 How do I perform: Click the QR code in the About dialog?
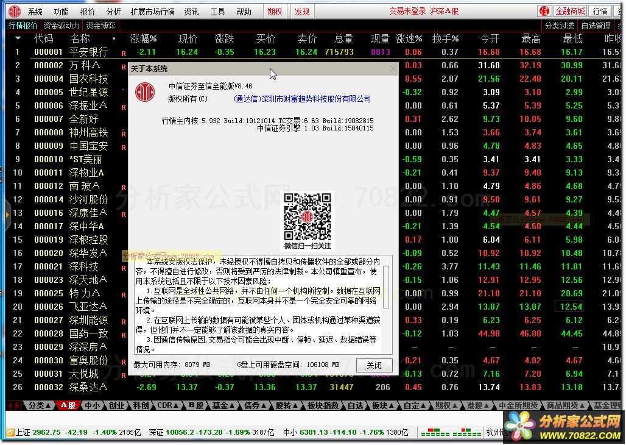pyautogui.click(x=308, y=216)
